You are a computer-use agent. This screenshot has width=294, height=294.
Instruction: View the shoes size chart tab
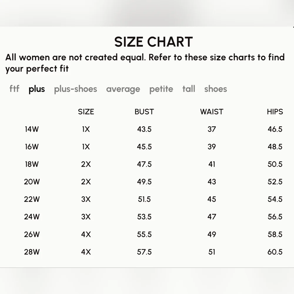click(216, 89)
